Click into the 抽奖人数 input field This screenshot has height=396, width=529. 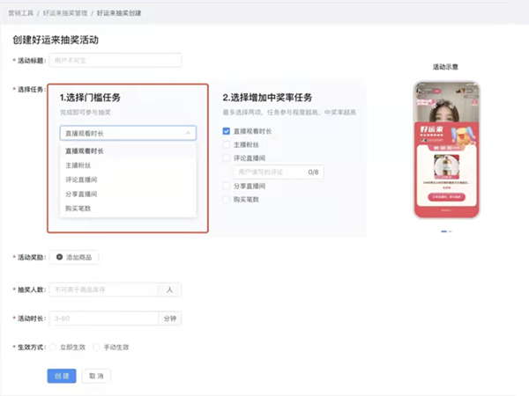coord(102,289)
